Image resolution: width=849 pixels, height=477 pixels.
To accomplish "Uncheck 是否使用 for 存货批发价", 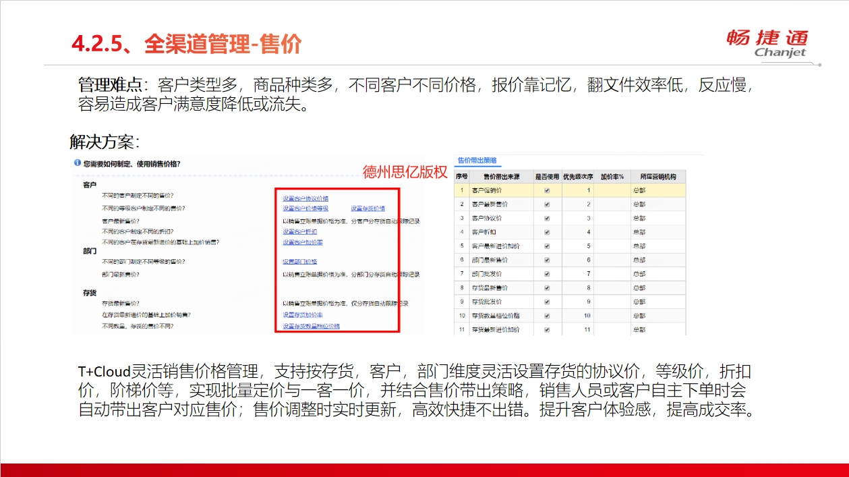I will click(x=547, y=302).
